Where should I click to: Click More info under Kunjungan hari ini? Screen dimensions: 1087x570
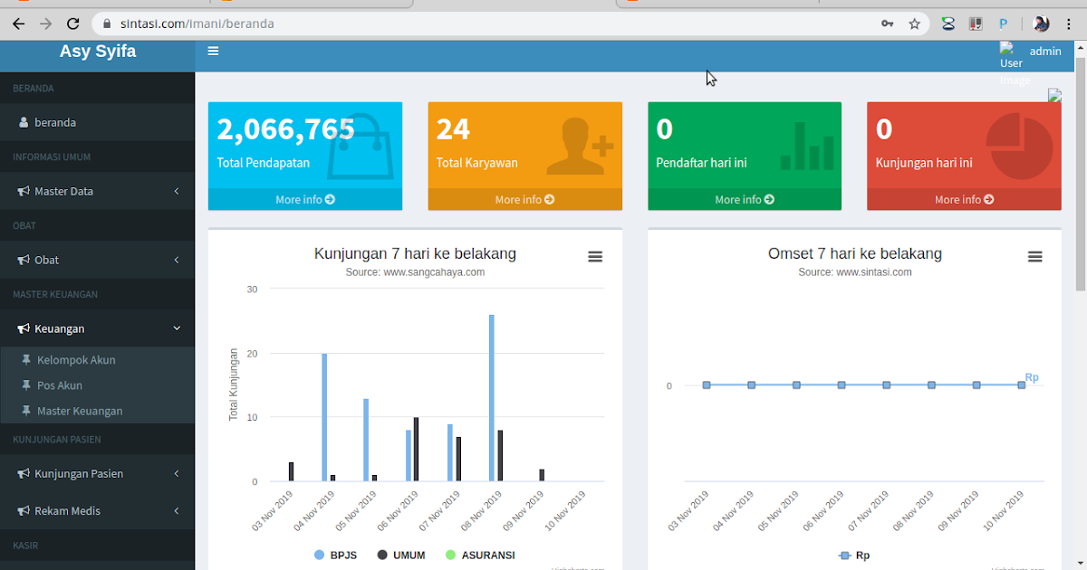[x=964, y=199]
